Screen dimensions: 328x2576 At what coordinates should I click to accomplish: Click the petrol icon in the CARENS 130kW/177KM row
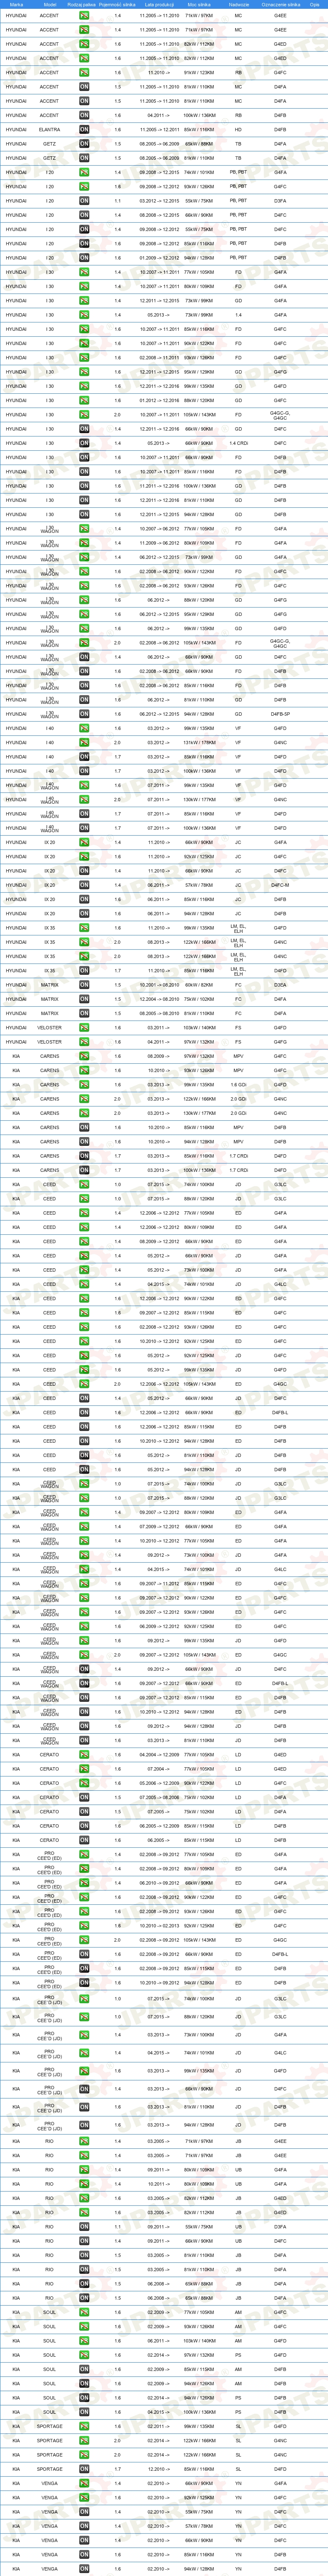(84, 1113)
